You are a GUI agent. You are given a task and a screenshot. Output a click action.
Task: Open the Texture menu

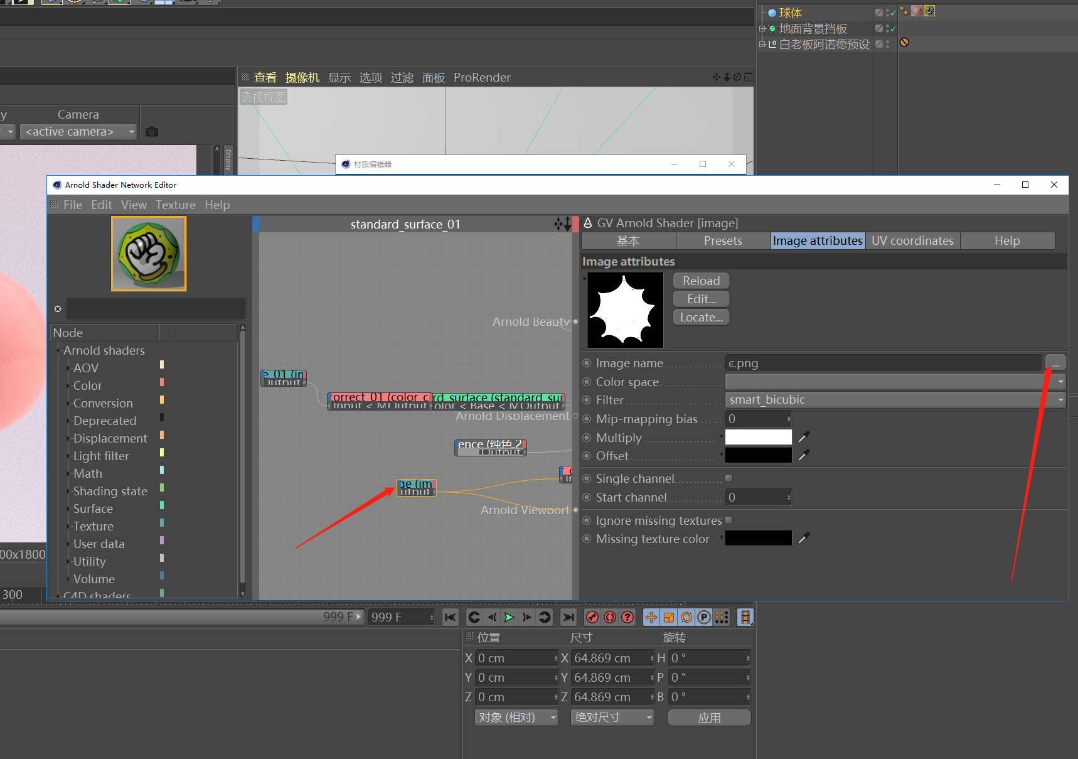click(176, 205)
